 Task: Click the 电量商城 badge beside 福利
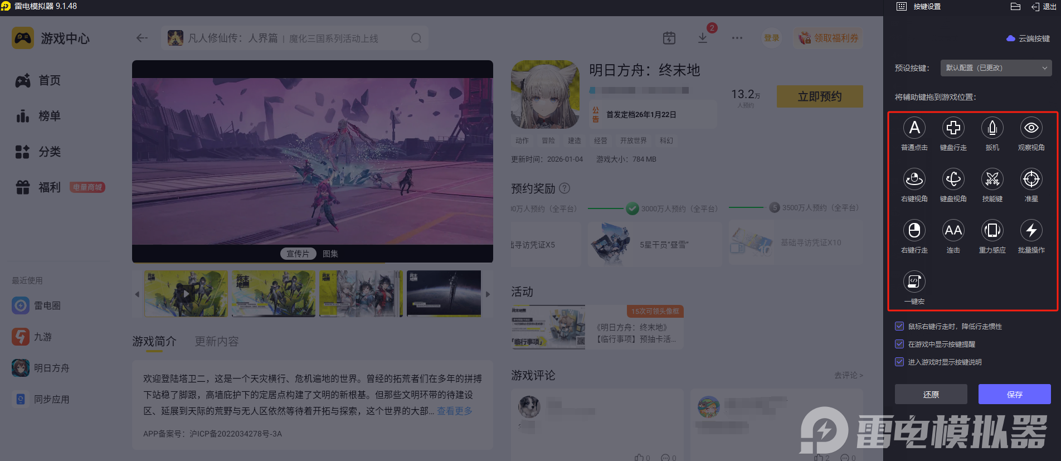point(87,187)
